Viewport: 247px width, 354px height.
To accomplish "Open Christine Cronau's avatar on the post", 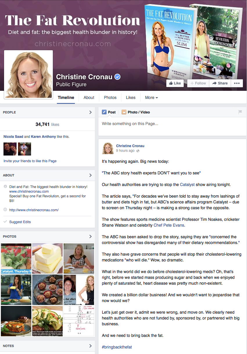I will (x=108, y=148).
